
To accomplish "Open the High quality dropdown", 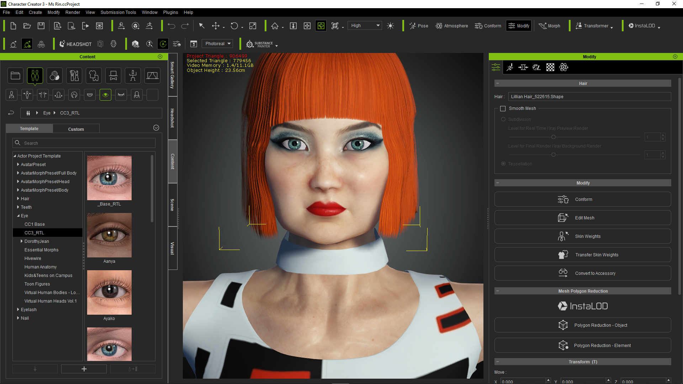I will 365,26.
